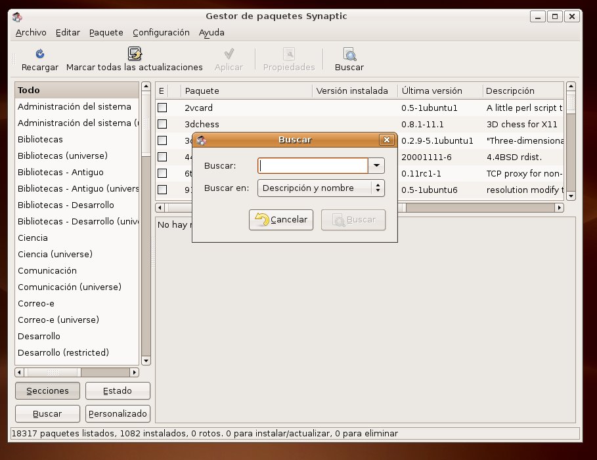Click the category list scroll down arrow

click(146, 361)
